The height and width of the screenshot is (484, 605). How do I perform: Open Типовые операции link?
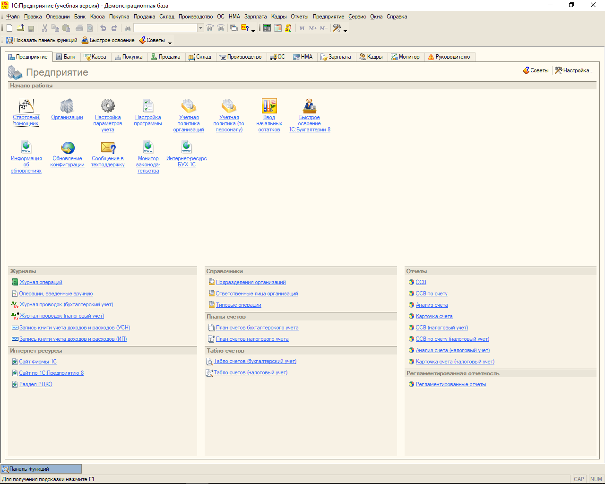coord(239,305)
